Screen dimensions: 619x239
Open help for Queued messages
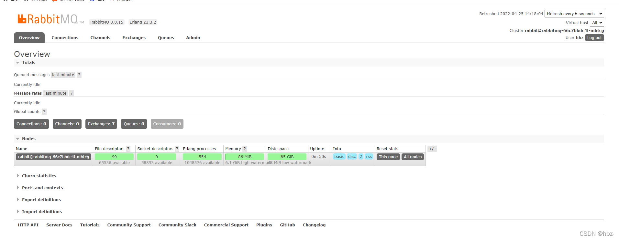[79, 75]
